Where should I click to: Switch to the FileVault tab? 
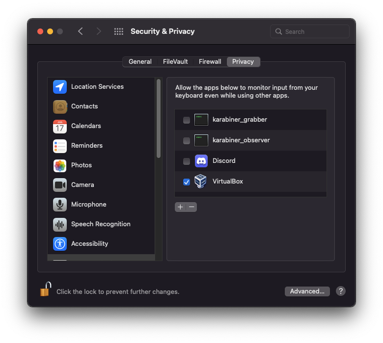coord(175,62)
